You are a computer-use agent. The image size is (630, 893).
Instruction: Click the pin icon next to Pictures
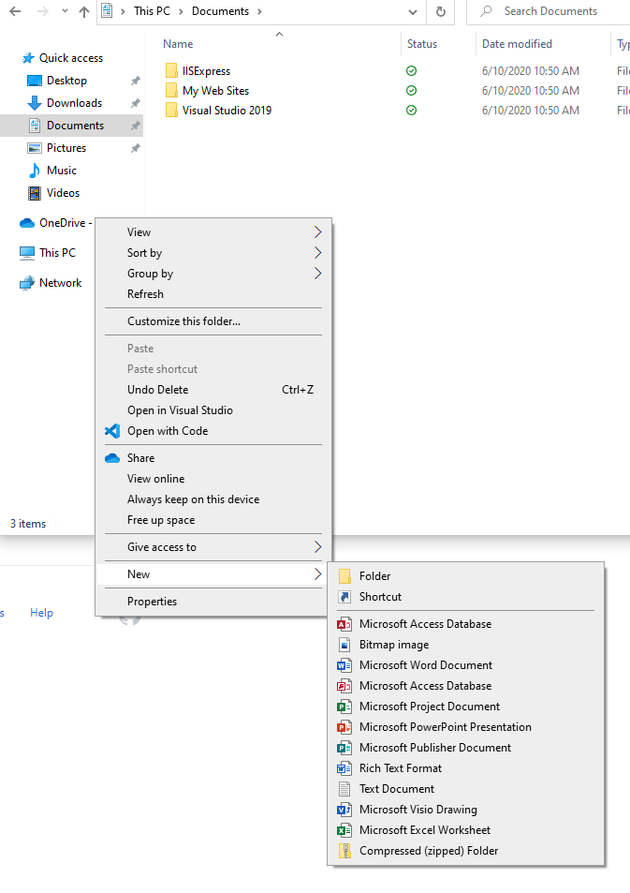135,148
